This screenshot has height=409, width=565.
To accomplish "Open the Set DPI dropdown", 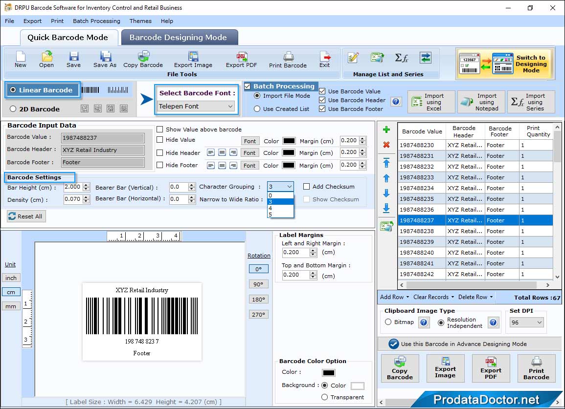I will (x=526, y=322).
